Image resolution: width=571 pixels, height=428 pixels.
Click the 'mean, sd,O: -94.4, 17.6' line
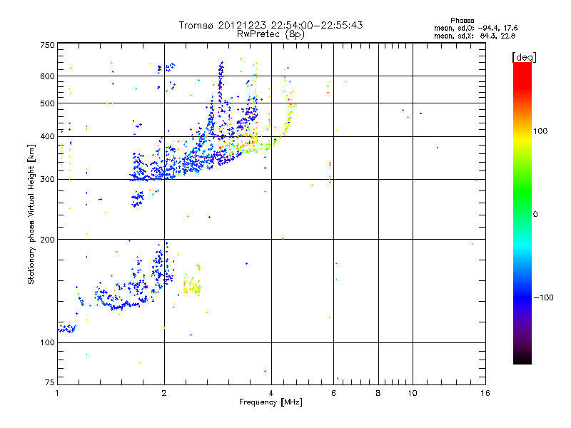tap(475, 28)
